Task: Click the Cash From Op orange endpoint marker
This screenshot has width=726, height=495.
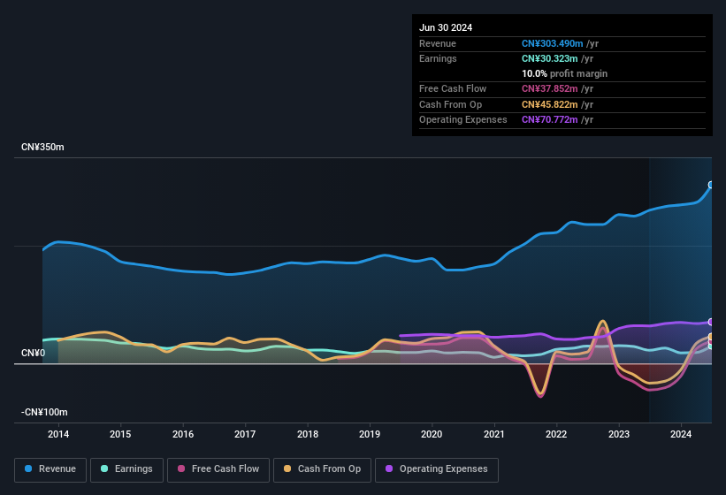Action: coord(711,336)
